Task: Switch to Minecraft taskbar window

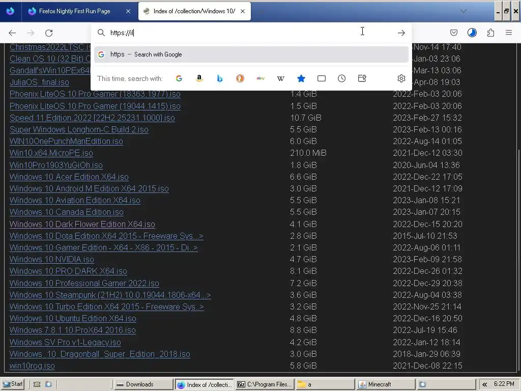Action: point(386,384)
